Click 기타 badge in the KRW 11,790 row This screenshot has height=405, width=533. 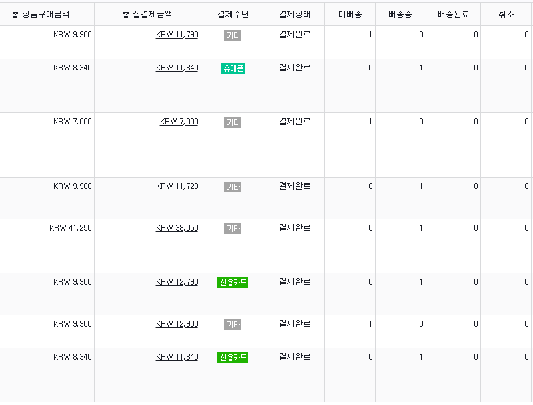[233, 35]
